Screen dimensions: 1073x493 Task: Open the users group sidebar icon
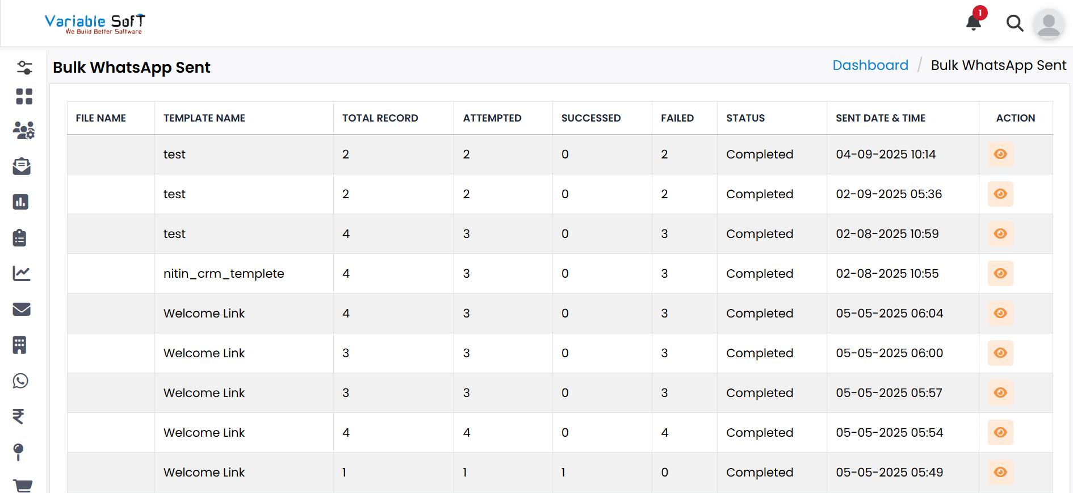click(x=23, y=131)
